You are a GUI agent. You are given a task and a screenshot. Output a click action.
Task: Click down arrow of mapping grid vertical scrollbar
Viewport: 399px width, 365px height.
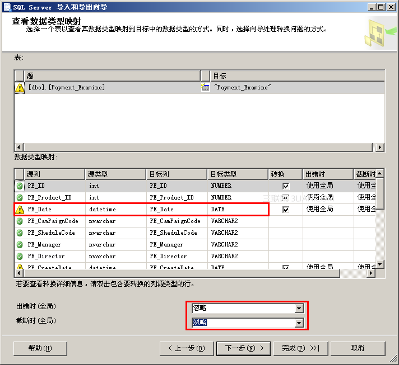379,264
